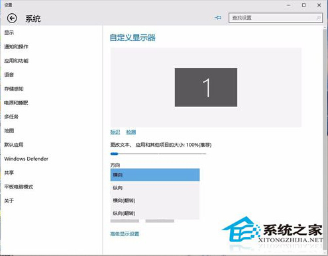This screenshot has height=256, width=328.
Task: Open the 存储感知 settings category
Action: tap(14, 89)
